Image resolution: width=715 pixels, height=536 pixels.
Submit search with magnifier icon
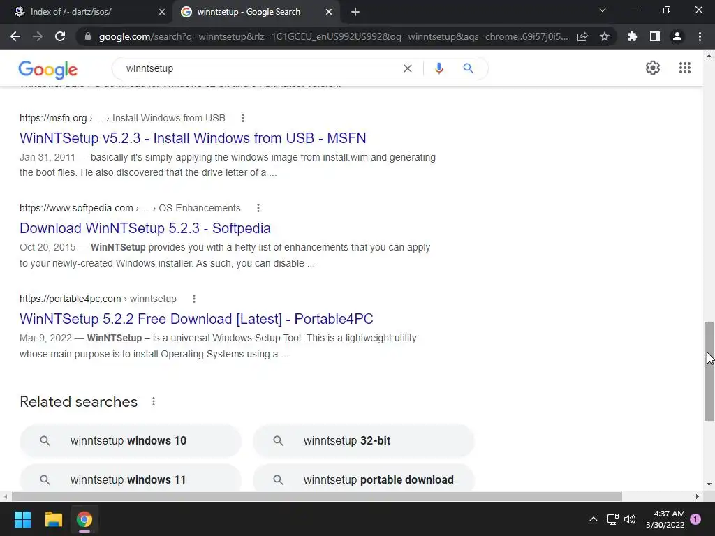coord(468,68)
